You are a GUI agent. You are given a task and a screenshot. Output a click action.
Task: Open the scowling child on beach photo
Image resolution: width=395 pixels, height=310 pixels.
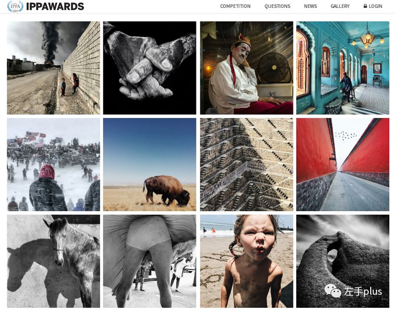(x=247, y=261)
